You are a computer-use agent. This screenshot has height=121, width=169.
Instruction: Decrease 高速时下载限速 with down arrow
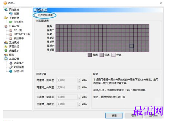point(79,82)
